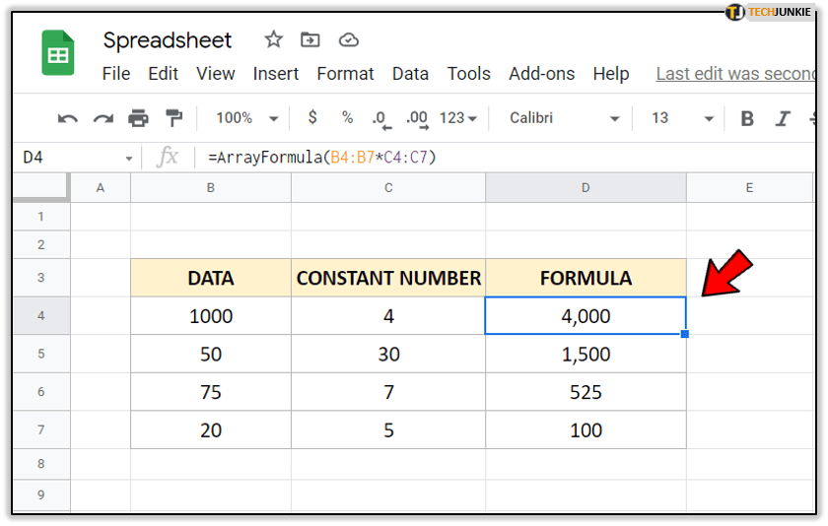Toggle bold formatting
Screen dimensions: 828x526
pos(746,118)
